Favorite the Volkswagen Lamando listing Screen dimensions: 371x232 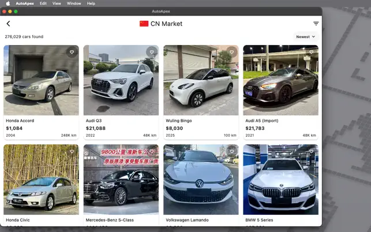232,152
